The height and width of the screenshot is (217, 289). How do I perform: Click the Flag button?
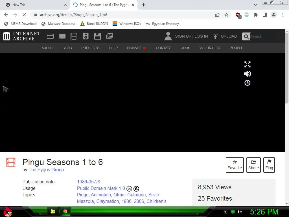269,165
